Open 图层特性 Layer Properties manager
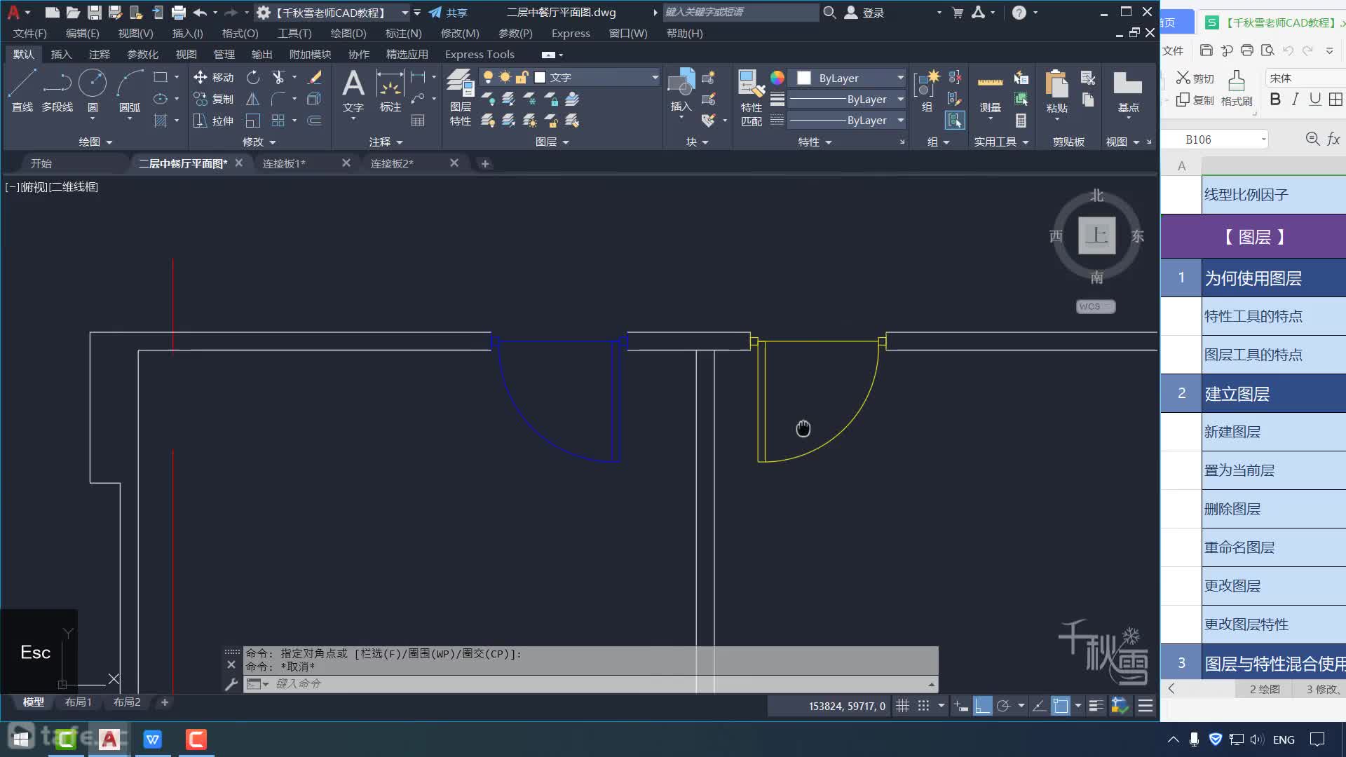This screenshot has width=1346, height=757. [461, 97]
